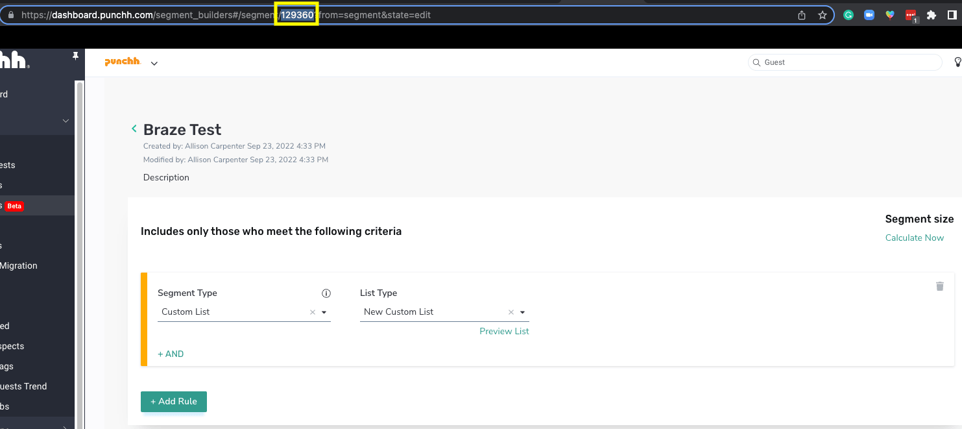962x429 pixels.
Task: Open the punchh business selector dropdown
Action: click(154, 63)
